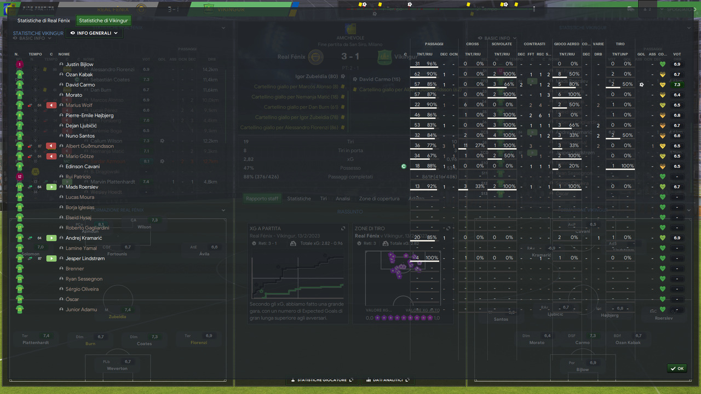Viewport: 701px width, 394px height.
Task: Click Andrej Kramarić's green substituted-on icon
Action: 51,238
